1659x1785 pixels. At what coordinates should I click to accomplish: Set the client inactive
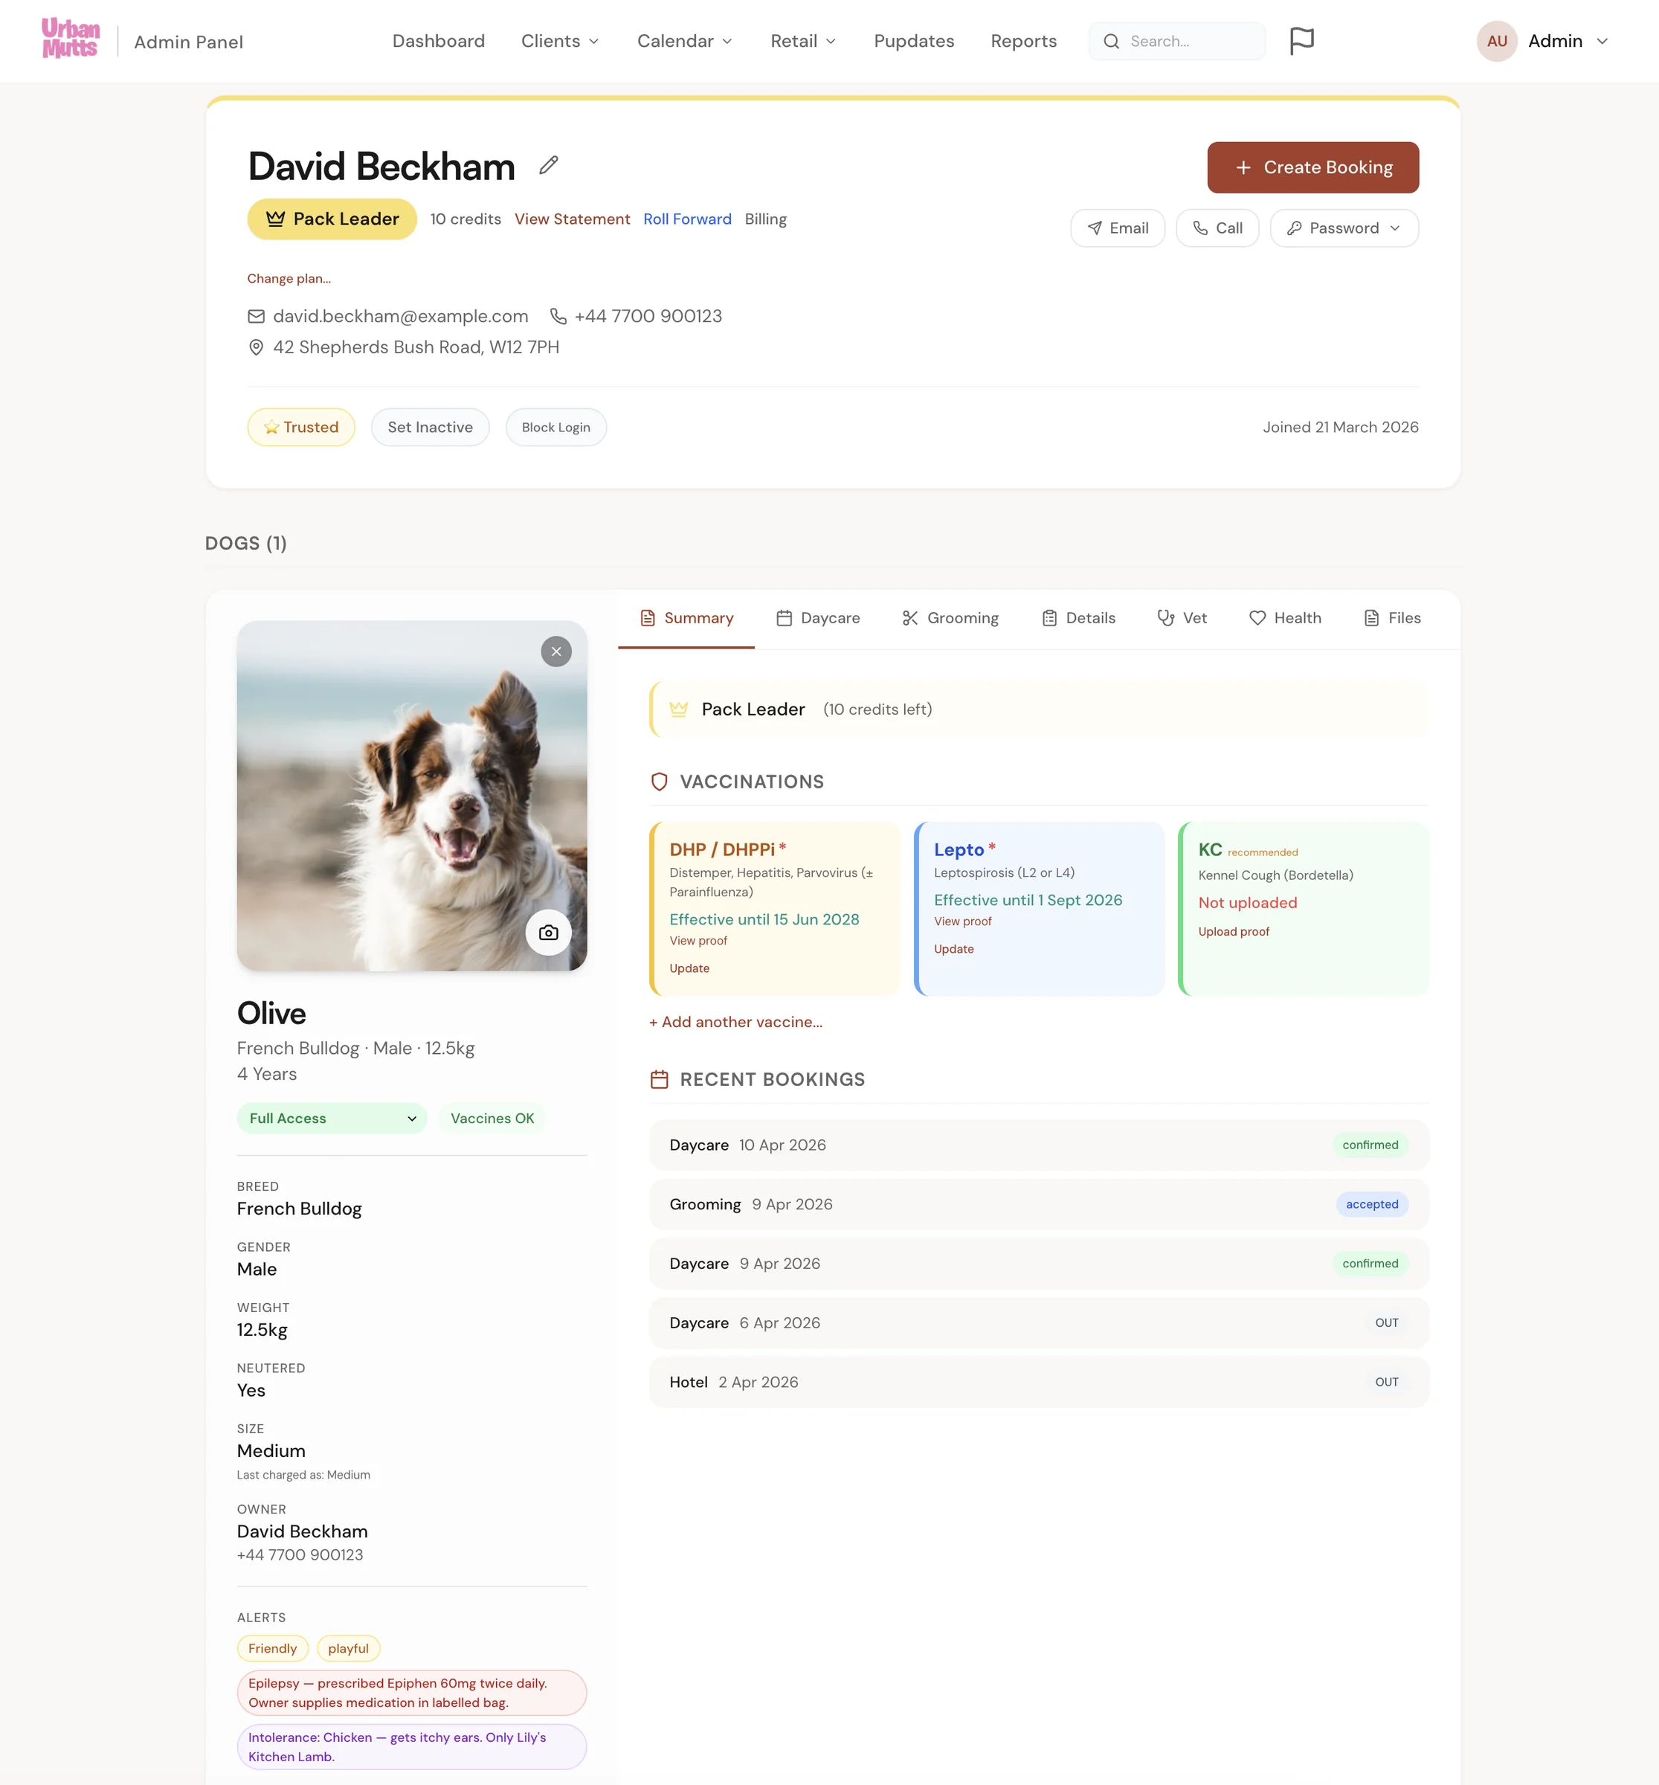tap(430, 428)
